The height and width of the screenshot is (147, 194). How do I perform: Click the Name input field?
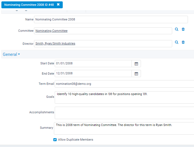click(x=111, y=19)
